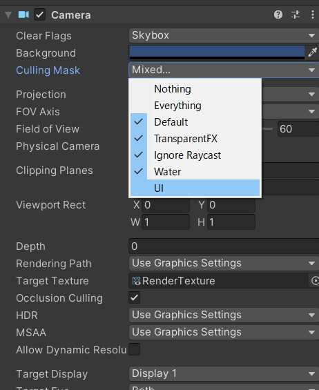Click the Viewport Rect label
Image resolution: width=319 pixels, height=390 pixels.
[x=51, y=205]
